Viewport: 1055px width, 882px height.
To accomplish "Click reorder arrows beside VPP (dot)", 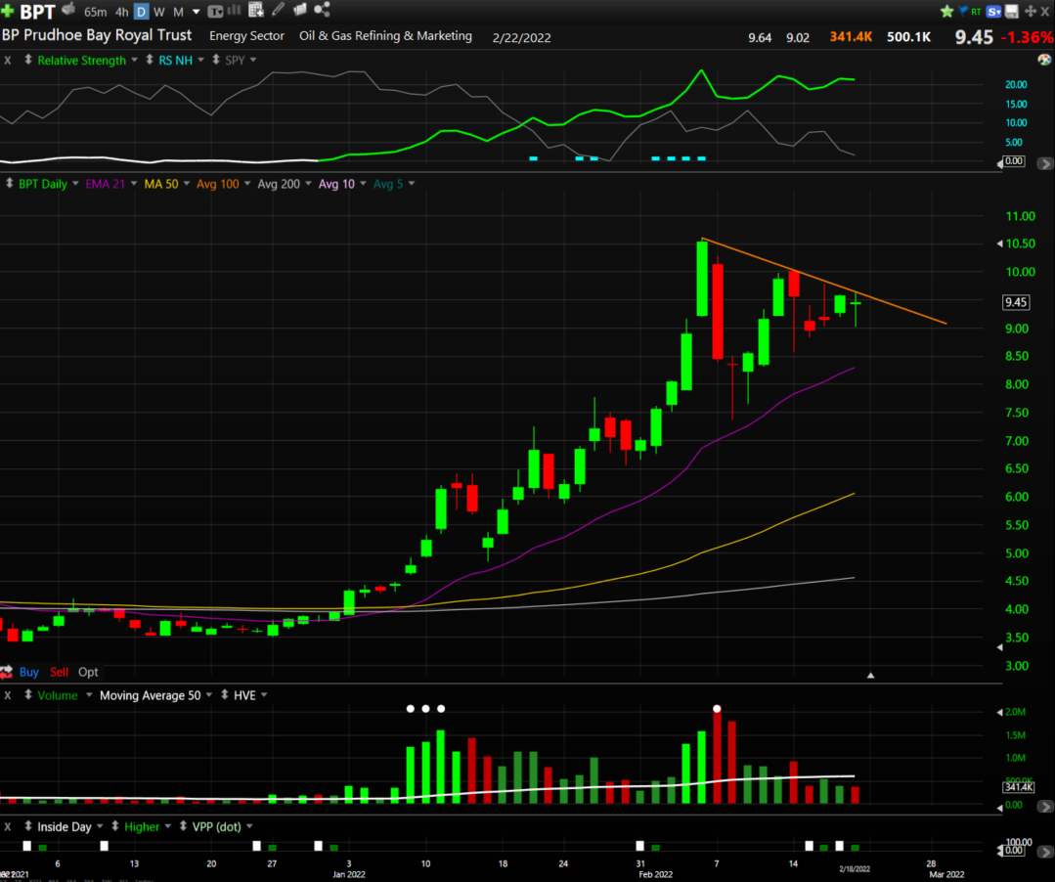I will tap(183, 825).
